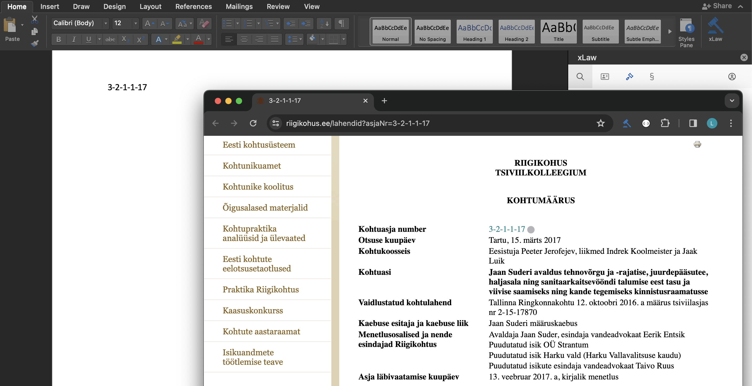This screenshot has width=752, height=386.
Task: Open the Mailings ribbon tab
Action: [239, 6]
